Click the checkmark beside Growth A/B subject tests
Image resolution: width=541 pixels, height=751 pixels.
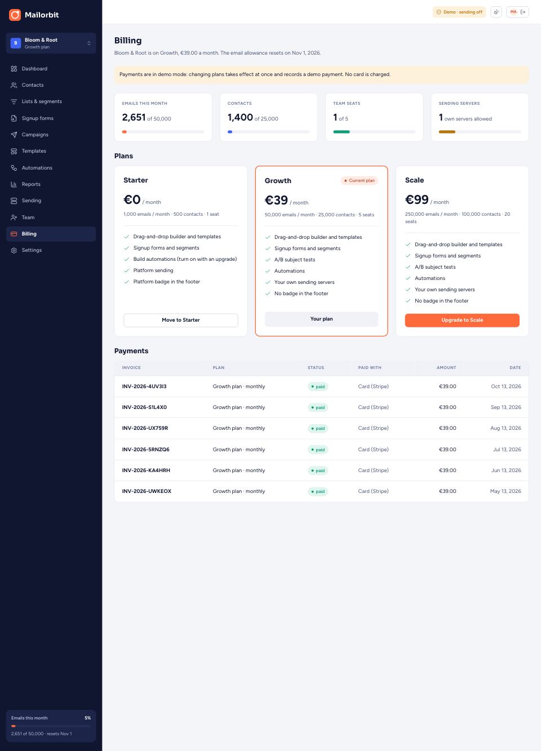(268, 260)
